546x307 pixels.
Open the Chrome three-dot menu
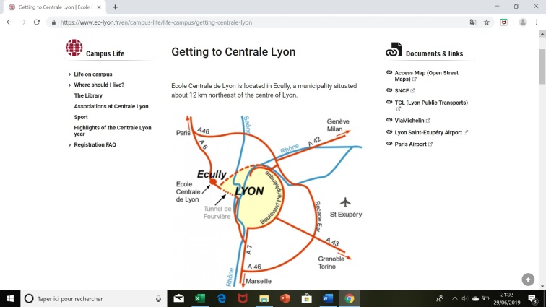[x=537, y=22]
